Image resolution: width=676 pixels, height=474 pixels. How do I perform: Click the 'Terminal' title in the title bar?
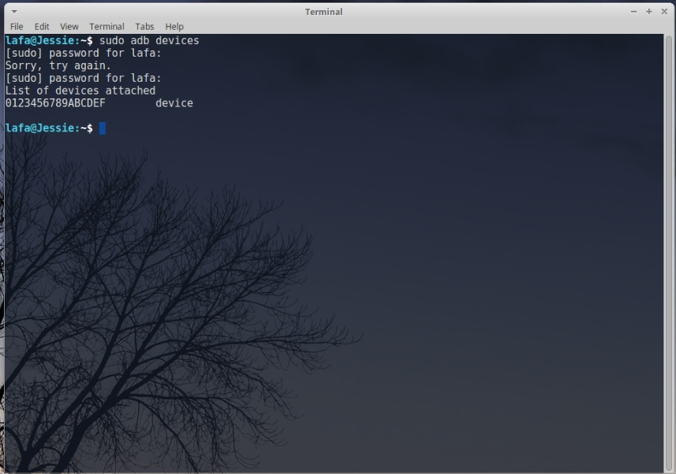click(x=323, y=12)
